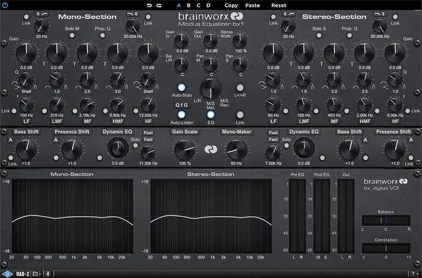The image size is (422, 278).
Task: Click the Stereo-Section EQ curve display
Action: point(211,216)
